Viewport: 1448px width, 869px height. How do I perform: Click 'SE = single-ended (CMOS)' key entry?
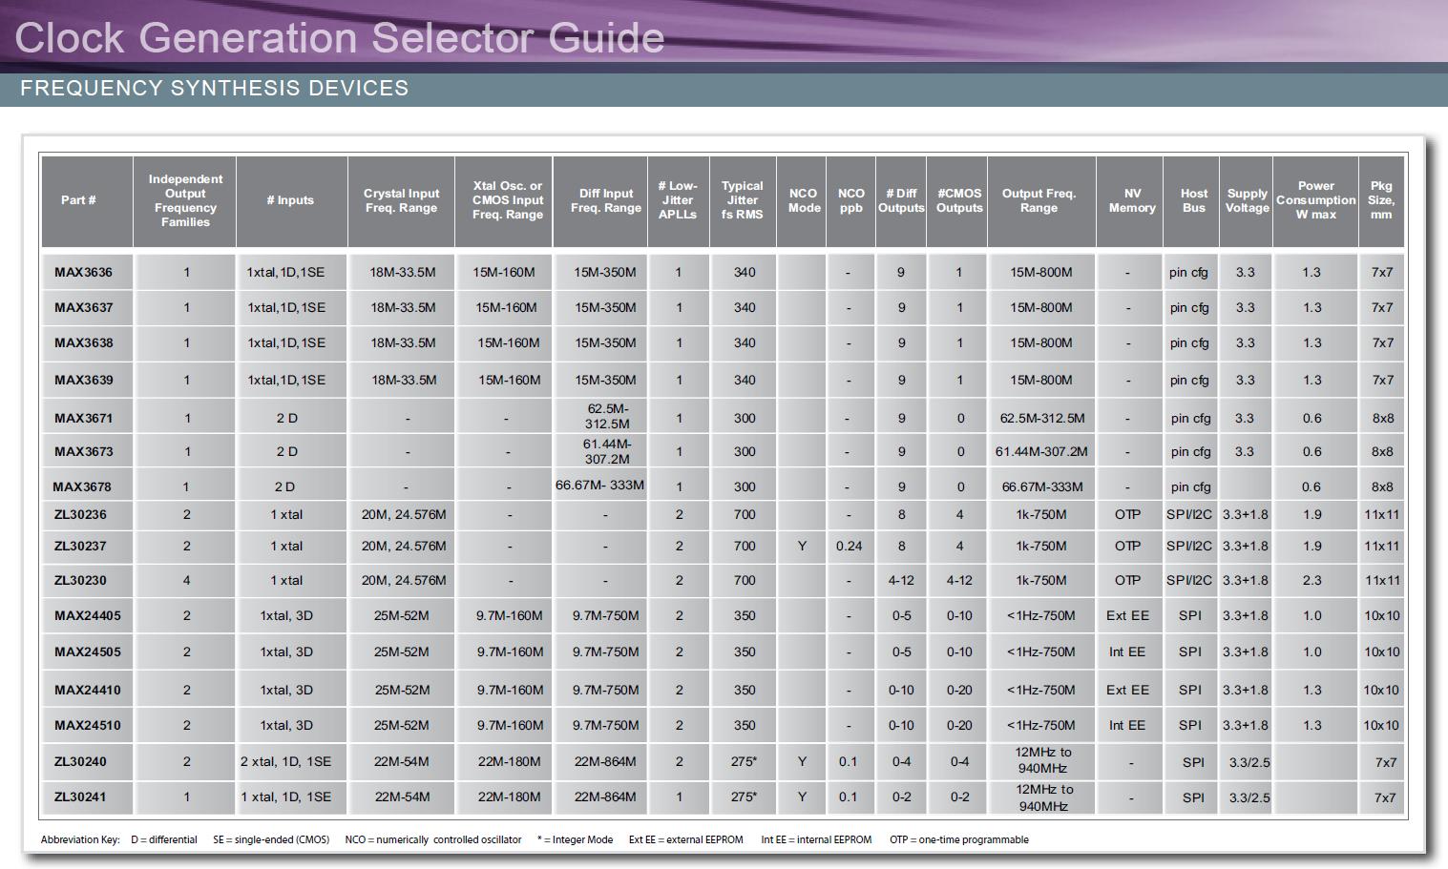point(271,839)
